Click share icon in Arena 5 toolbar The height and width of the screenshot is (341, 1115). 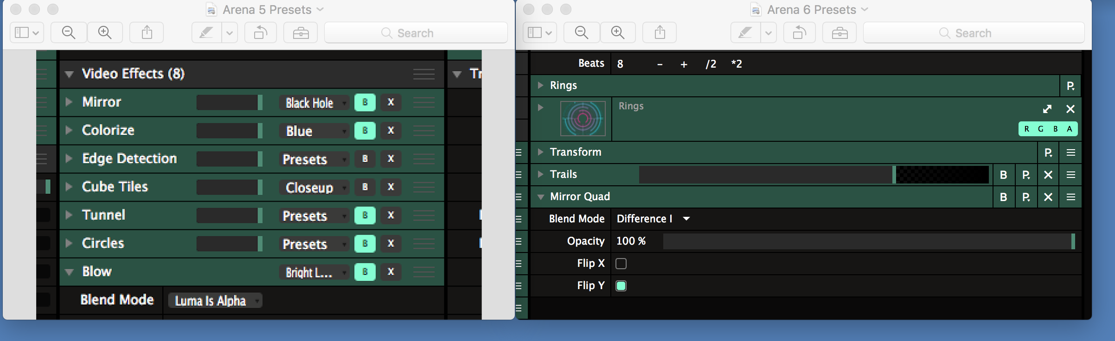tap(147, 32)
